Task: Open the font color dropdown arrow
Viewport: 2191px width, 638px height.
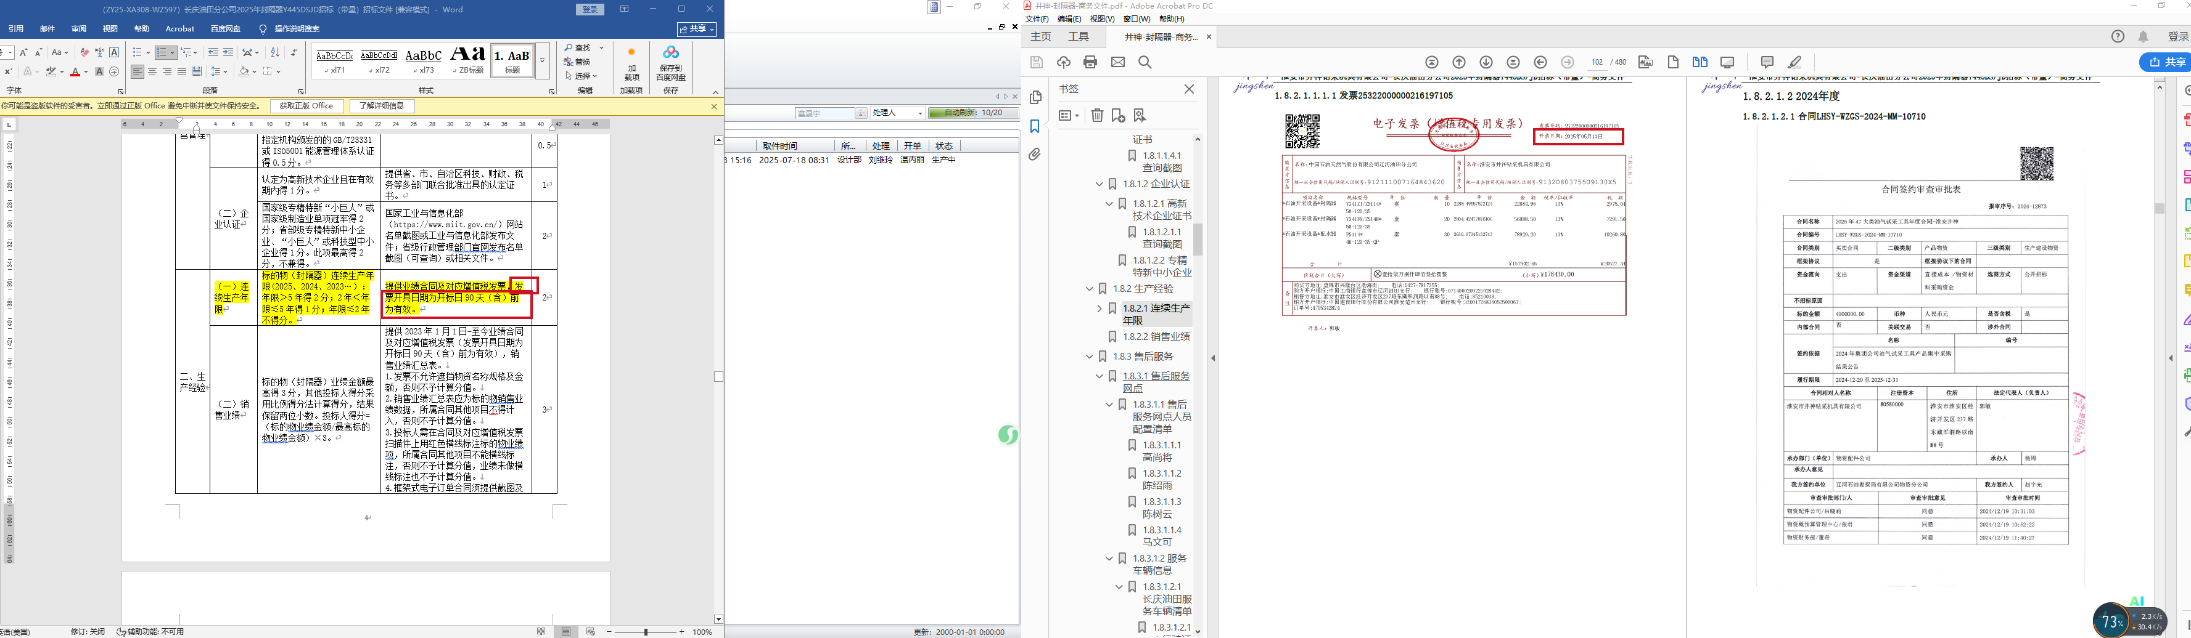Action: pos(86,71)
